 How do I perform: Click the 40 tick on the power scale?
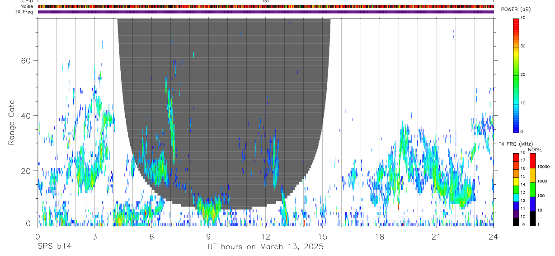(522, 18)
